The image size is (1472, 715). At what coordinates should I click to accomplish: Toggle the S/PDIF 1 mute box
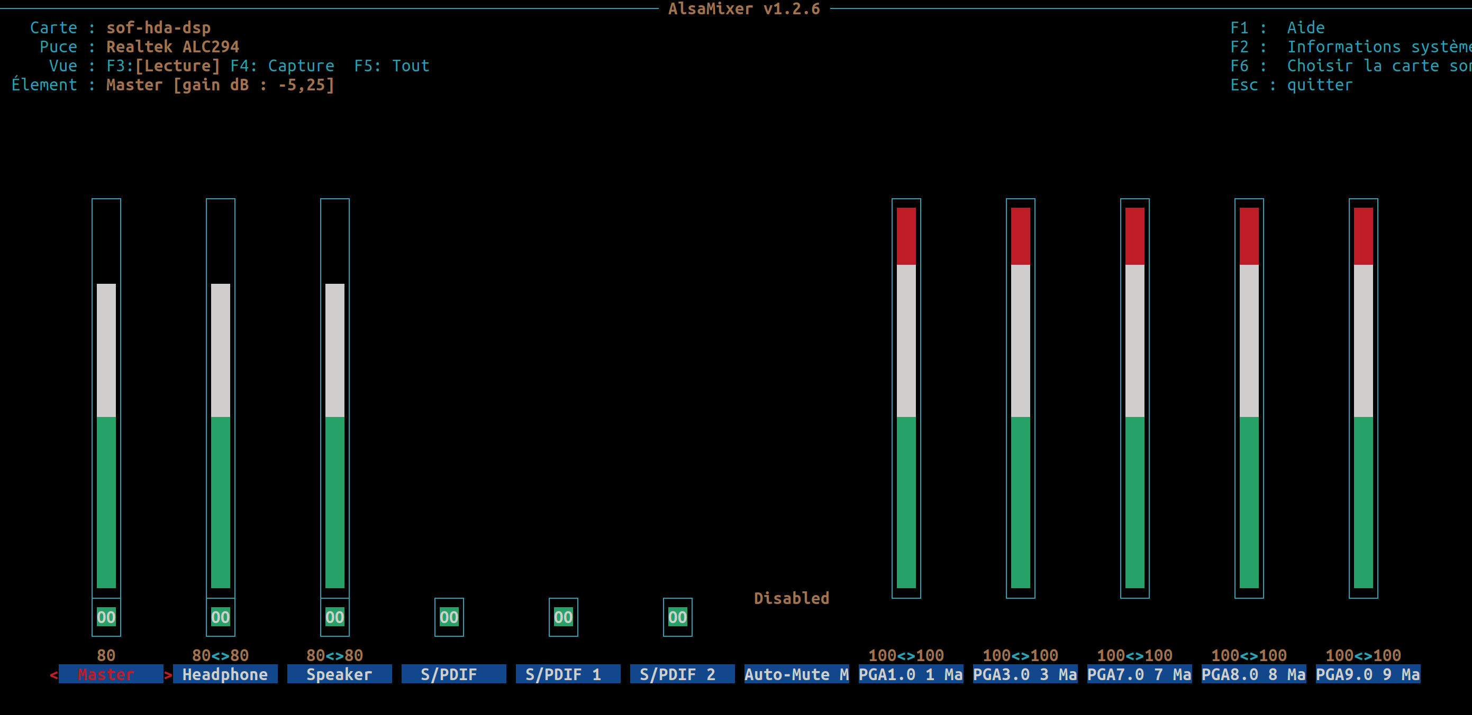pos(564,617)
